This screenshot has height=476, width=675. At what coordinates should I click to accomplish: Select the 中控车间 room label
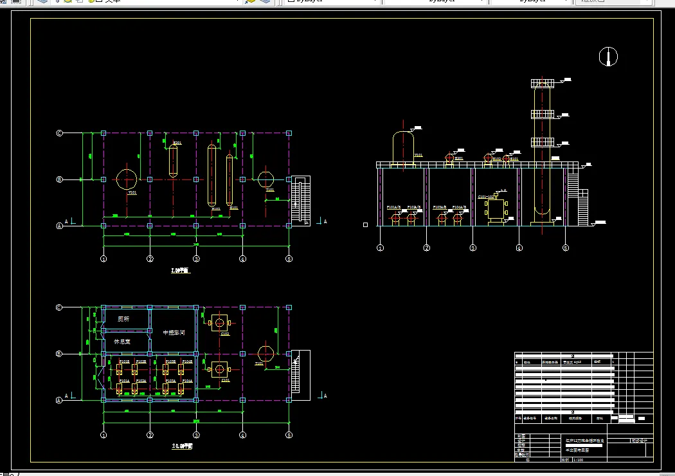pyautogui.click(x=174, y=333)
